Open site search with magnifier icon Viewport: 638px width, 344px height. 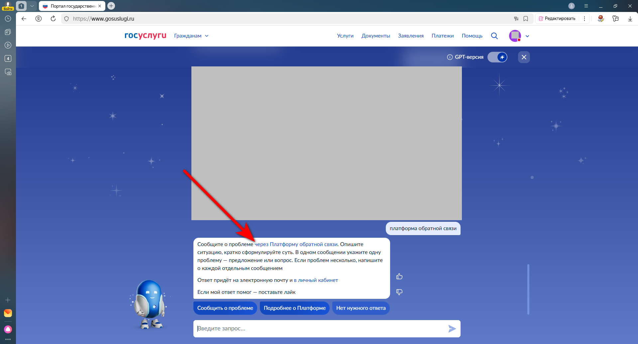pos(494,36)
